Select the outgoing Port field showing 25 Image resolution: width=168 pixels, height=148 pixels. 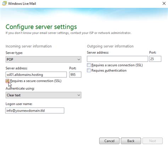(155, 59)
